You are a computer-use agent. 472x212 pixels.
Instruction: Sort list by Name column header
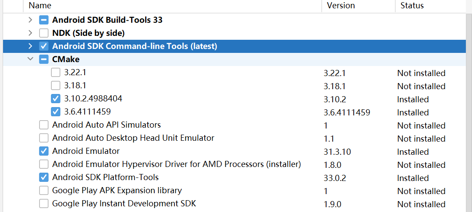[40, 6]
